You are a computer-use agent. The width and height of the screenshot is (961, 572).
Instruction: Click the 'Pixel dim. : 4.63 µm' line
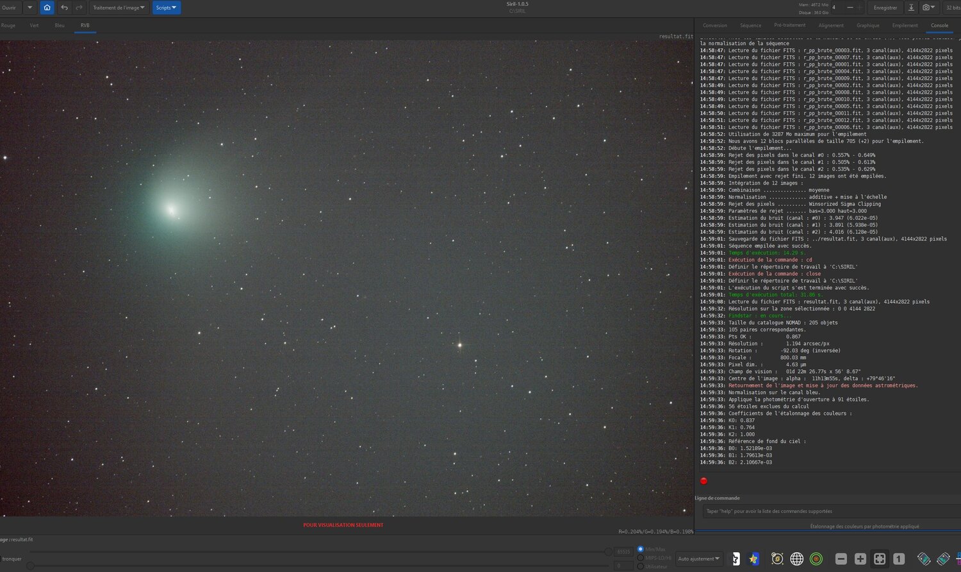[753, 365]
